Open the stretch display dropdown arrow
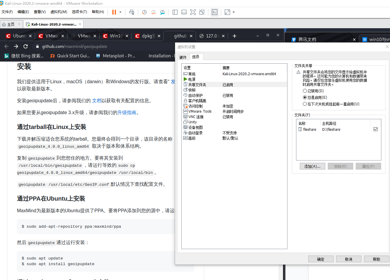 (234, 12)
